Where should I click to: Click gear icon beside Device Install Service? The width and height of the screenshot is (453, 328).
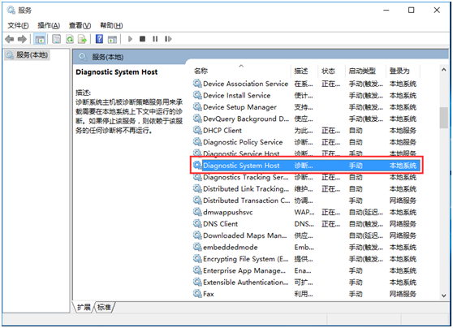pos(197,95)
